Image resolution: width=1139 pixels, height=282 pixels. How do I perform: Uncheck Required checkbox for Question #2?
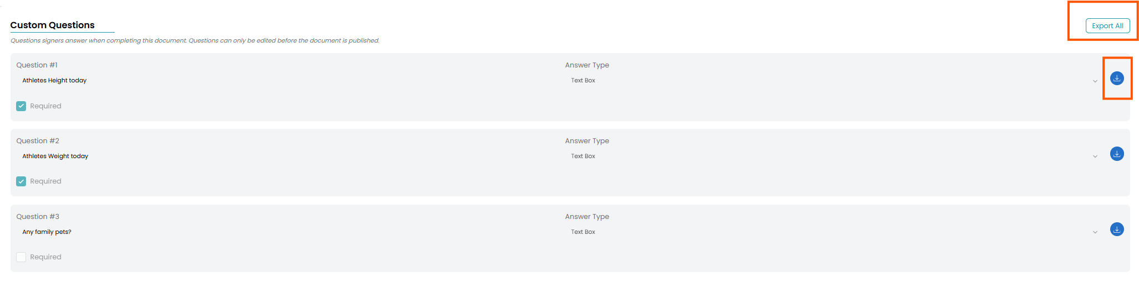pos(21,181)
